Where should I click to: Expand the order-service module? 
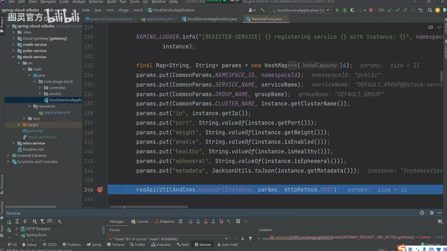14,51
